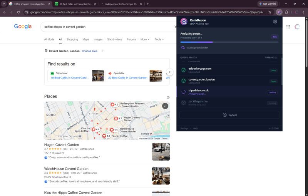
Task: Open Tripadvisor card thumbnail image
Action: coord(98,76)
